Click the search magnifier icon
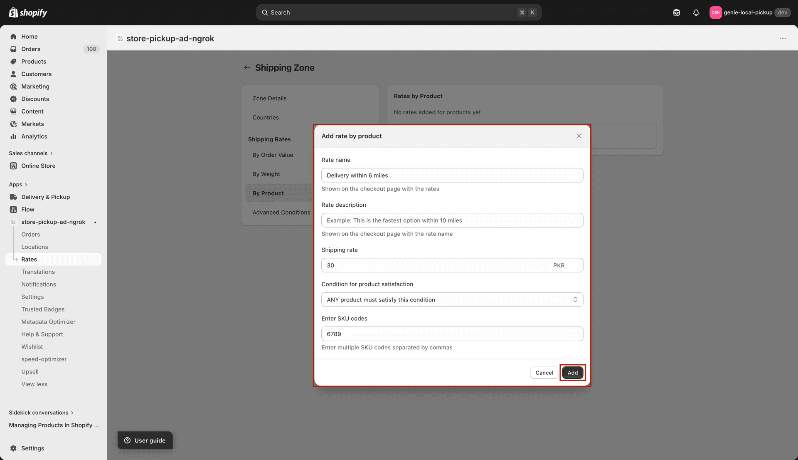798x460 pixels. 265,12
